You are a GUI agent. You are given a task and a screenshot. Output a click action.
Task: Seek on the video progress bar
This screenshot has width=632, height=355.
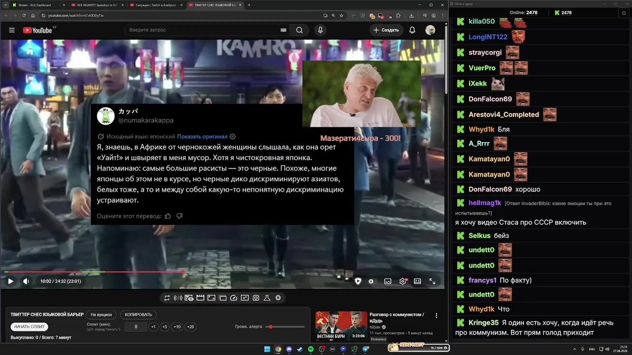tap(222, 272)
